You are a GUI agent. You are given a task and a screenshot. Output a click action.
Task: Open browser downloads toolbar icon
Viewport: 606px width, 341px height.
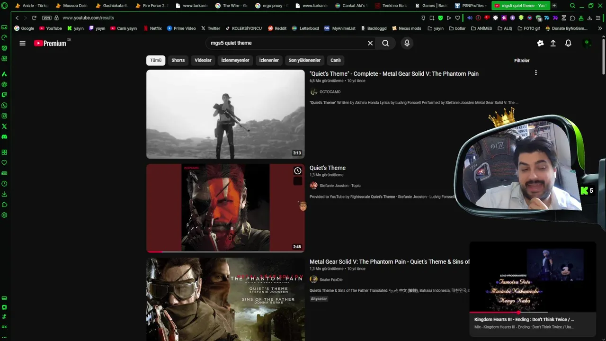pyautogui.click(x=590, y=18)
